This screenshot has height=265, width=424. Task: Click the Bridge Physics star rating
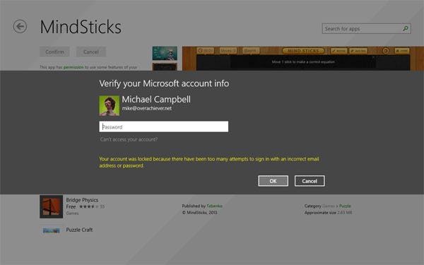(89, 206)
